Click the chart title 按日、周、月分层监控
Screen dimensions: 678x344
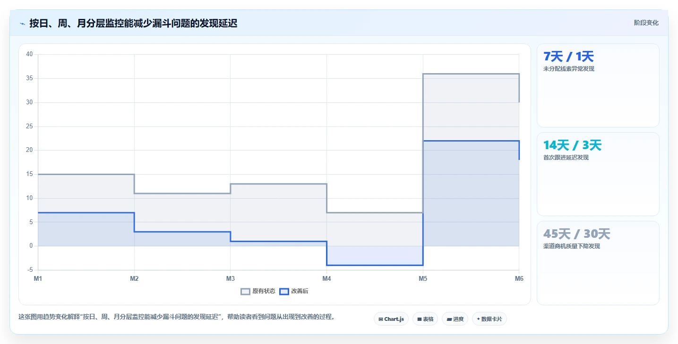click(133, 23)
